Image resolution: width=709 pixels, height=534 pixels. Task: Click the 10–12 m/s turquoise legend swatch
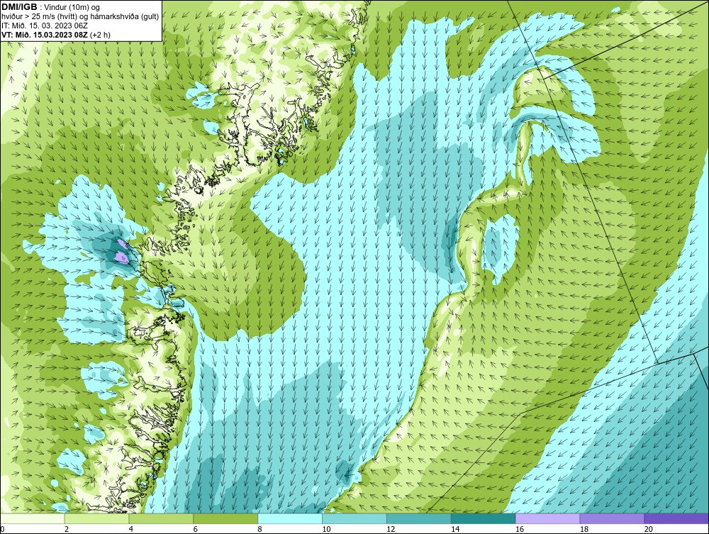(354, 518)
